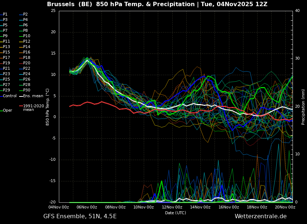This screenshot has height=224, width=307.
Task: Click the Wetterzentrale.de text at bottom right
Action: 260,216
